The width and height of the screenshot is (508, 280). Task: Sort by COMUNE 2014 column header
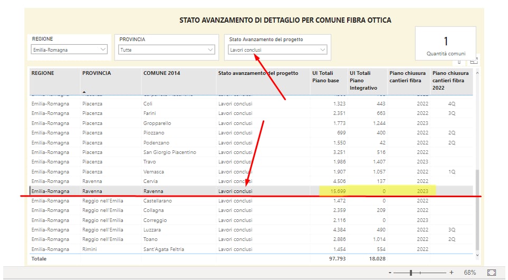pos(161,73)
